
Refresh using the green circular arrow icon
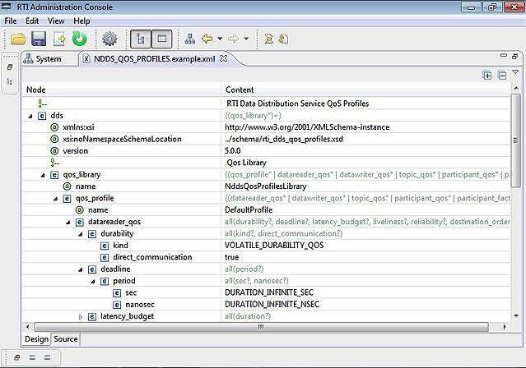click(x=80, y=39)
